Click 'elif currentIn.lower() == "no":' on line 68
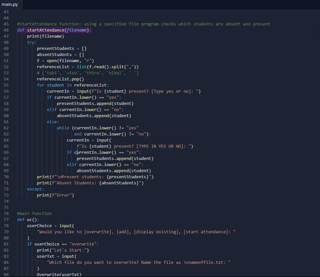Screen dimensions: 320x277 click(x=105, y=164)
